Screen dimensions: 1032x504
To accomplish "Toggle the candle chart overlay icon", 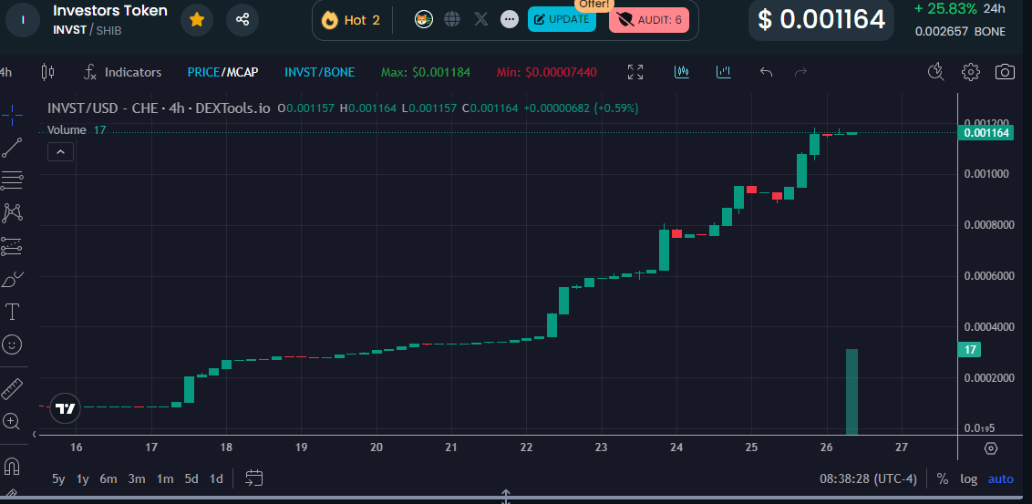I will coord(682,72).
